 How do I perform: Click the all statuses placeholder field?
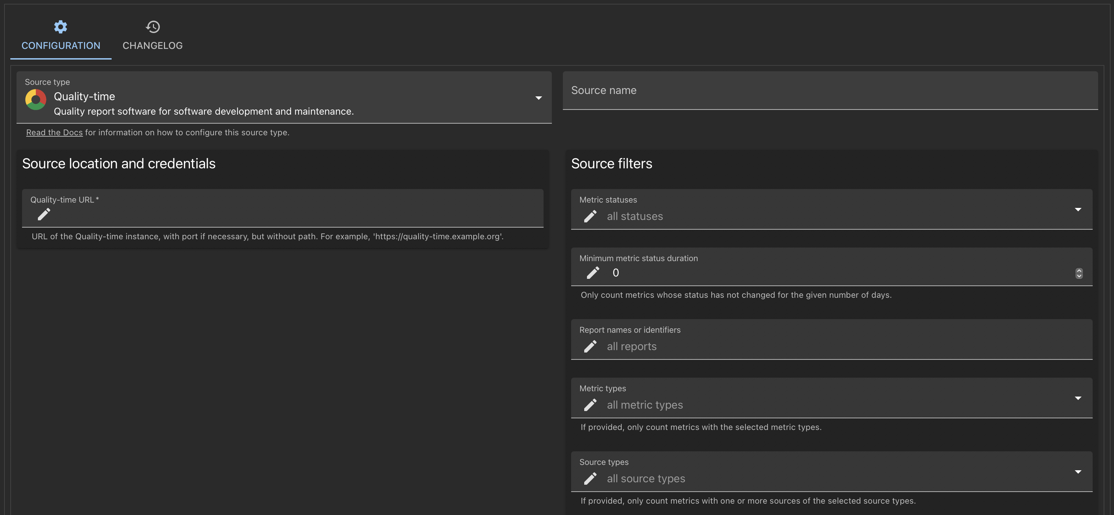click(x=832, y=210)
